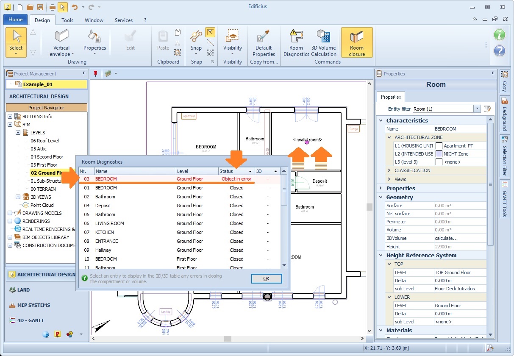
Task: Open the Entity filter dropdown
Action: pyautogui.click(x=478, y=109)
